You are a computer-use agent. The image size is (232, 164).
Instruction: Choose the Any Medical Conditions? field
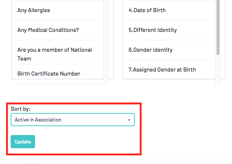pos(48,30)
